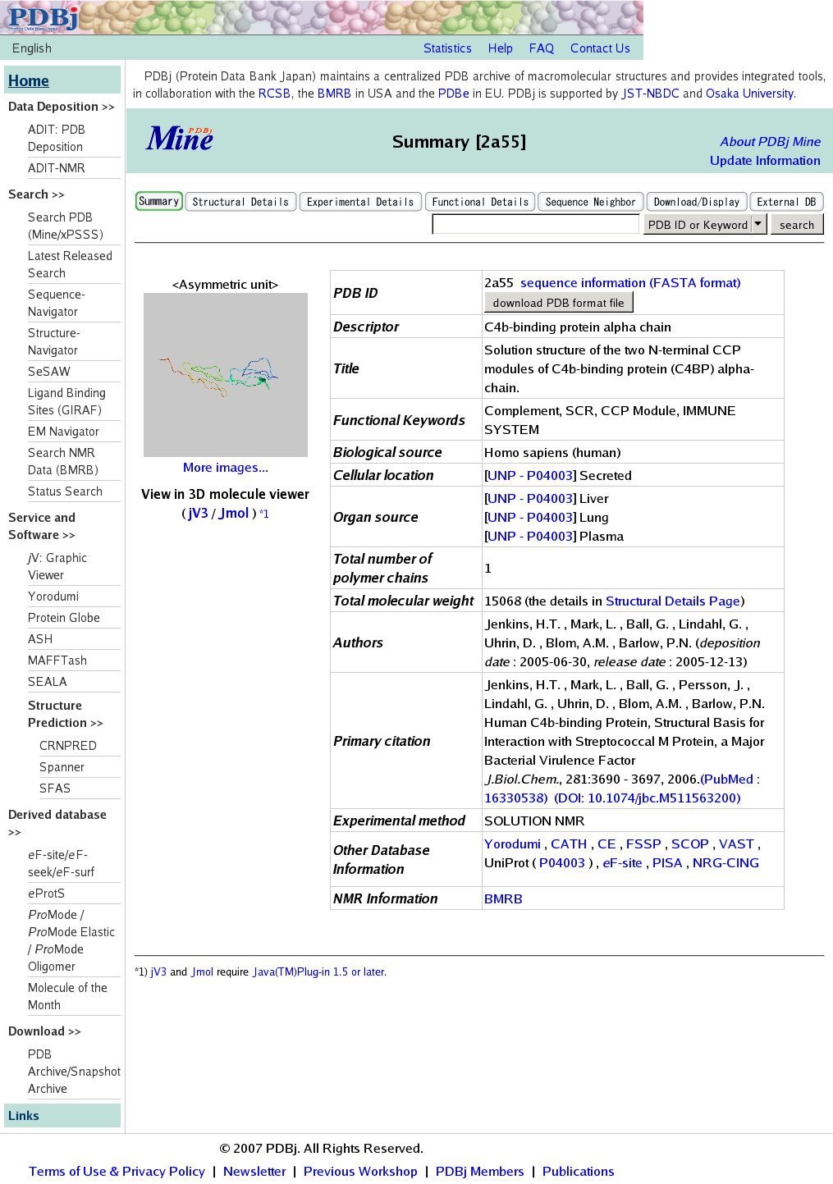Screen dimensions: 833x1184
Task: Open the NRG-CING link
Action: (725, 862)
